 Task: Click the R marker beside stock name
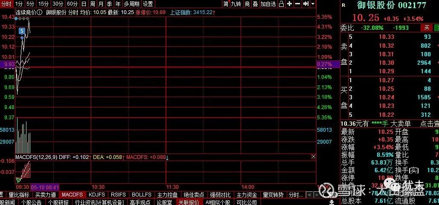point(343,5)
